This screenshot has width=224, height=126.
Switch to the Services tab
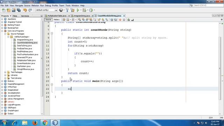click(x=25, y=16)
